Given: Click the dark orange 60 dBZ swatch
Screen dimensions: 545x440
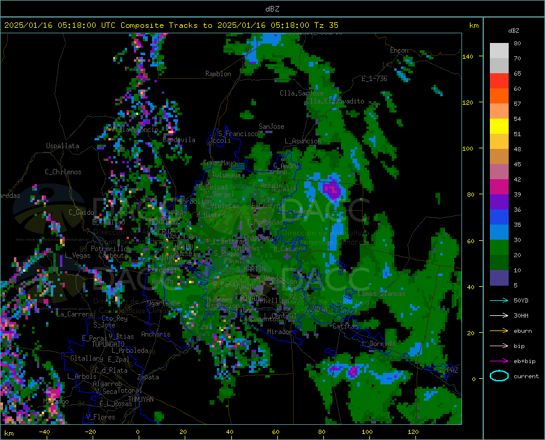Looking at the screenshot, I should click(499, 96).
